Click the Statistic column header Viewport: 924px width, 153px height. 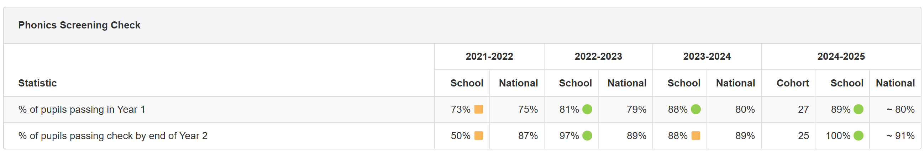pyautogui.click(x=38, y=83)
